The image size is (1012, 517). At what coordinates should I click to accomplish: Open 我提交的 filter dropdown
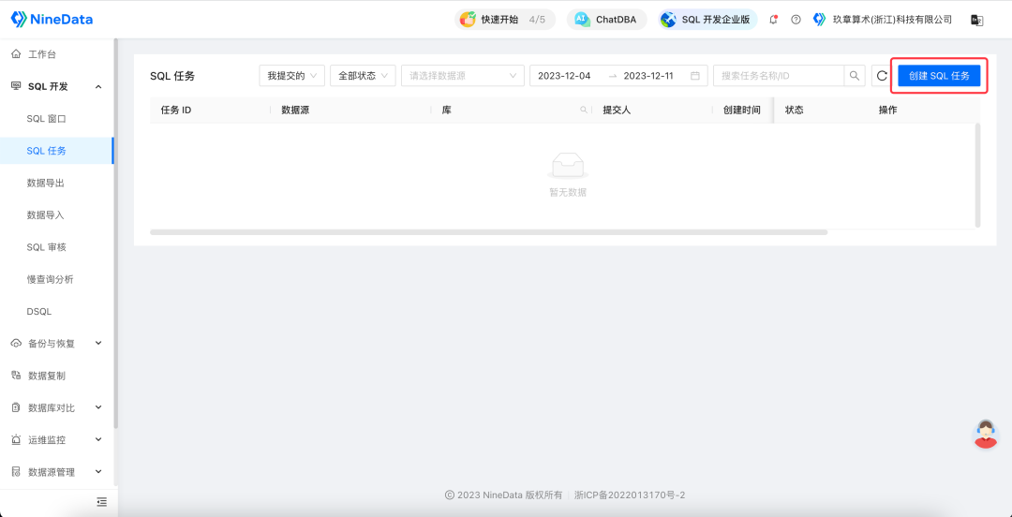(x=291, y=76)
